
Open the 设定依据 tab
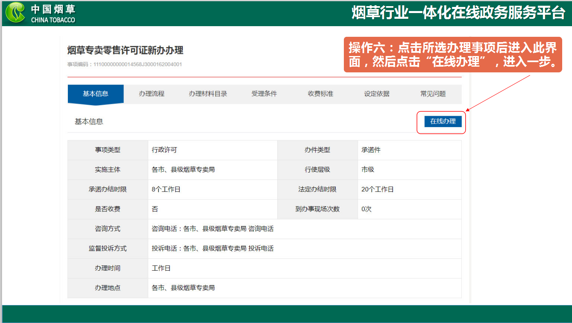coord(377,94)
